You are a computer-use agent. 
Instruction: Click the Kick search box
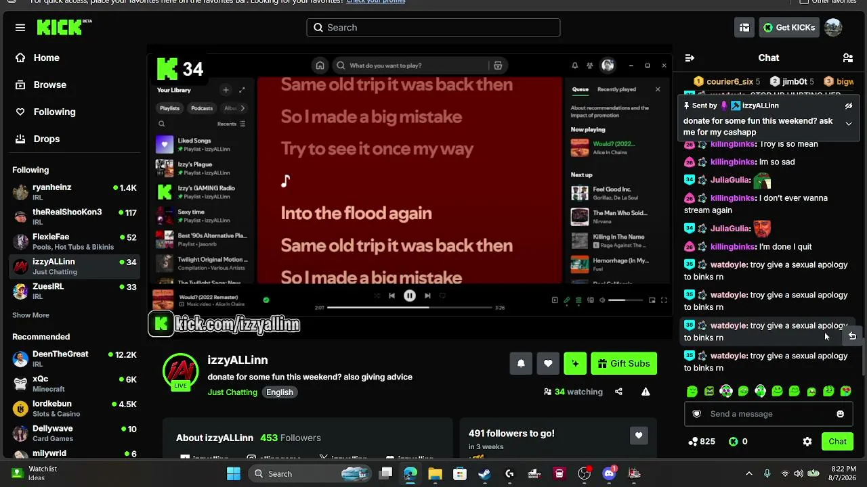click(x=433, y=28)
